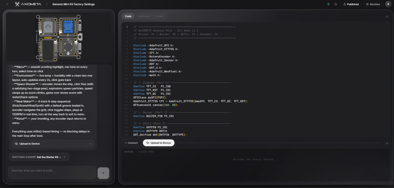The width and height of the screenshot is (394, 188).
Task: Go back using the arrow left of the logo
Action: pyautogui.click(x=8, y=4)
